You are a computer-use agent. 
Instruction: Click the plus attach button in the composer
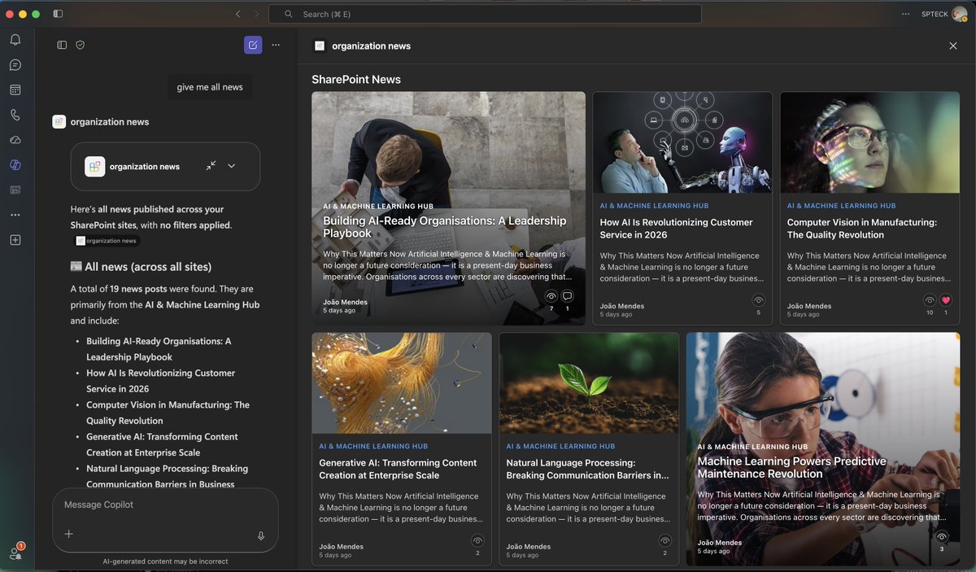pyautogui.click(x=69, y=535)
